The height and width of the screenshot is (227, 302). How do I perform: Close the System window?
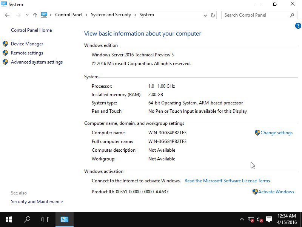coord(293,4)
